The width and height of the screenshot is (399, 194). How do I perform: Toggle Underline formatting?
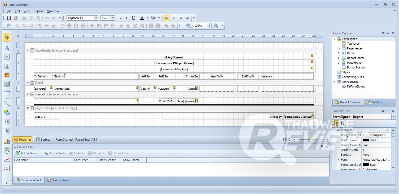tap(133, 18)
